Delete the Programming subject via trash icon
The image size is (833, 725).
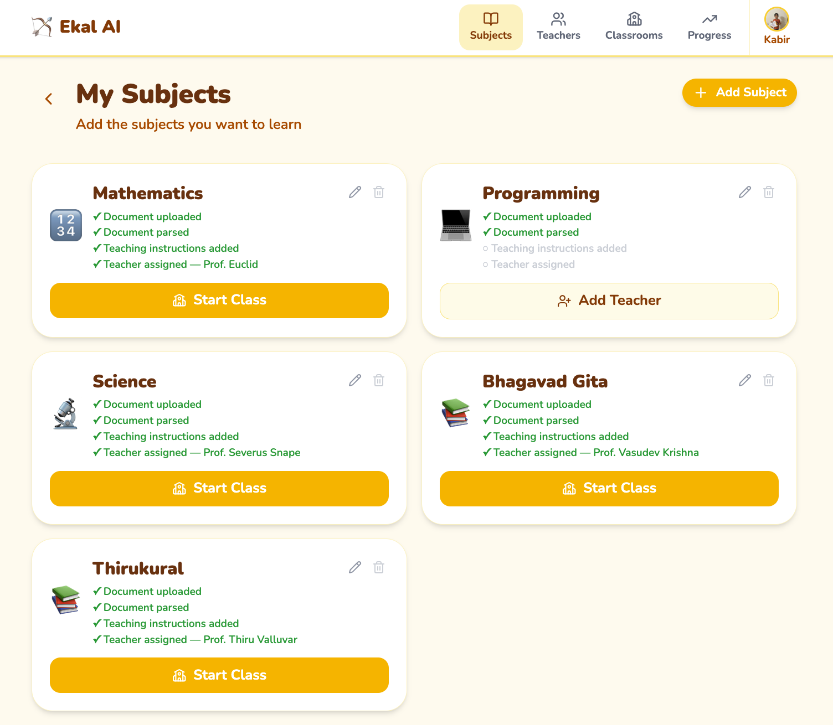pos(769,192)
